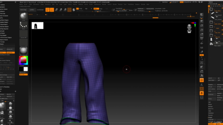Toggle the Zadd button

(96, 9)
